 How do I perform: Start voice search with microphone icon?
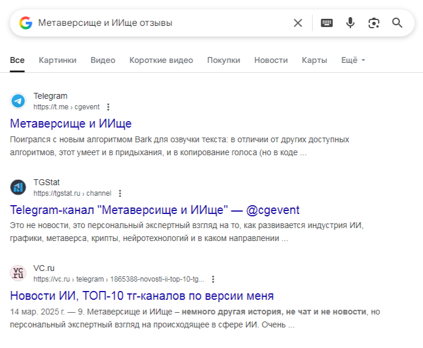(x=350, y=23)
